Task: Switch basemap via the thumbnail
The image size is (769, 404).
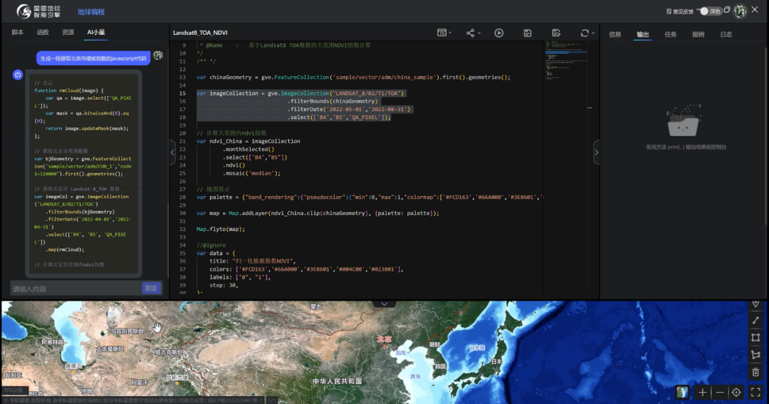Action: point(682,392)
